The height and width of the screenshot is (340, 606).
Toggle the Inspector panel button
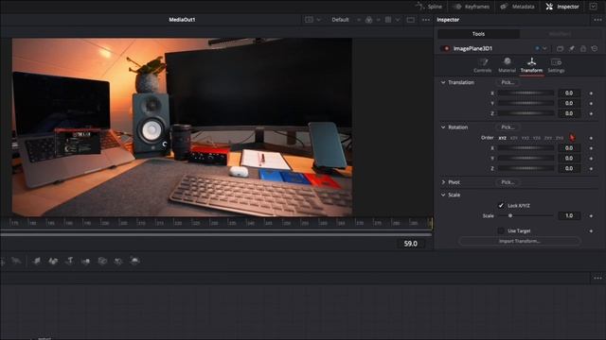[x=562, y=7]
